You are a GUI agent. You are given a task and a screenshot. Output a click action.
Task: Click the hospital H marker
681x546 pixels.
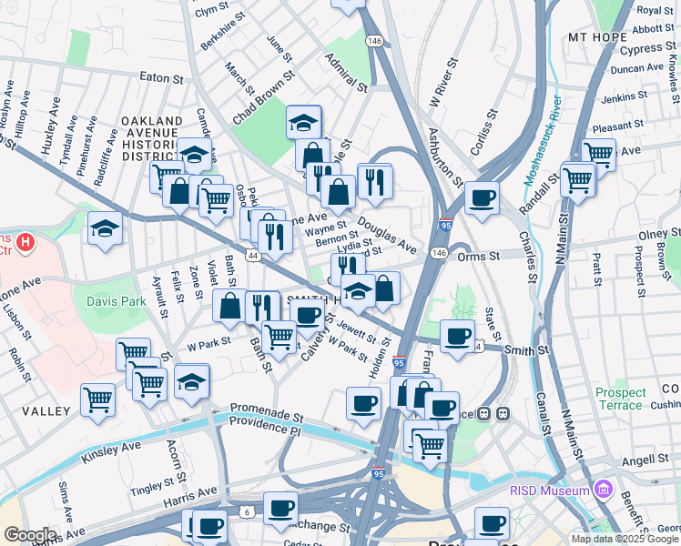pyautogui.click(x=25, y=243)
